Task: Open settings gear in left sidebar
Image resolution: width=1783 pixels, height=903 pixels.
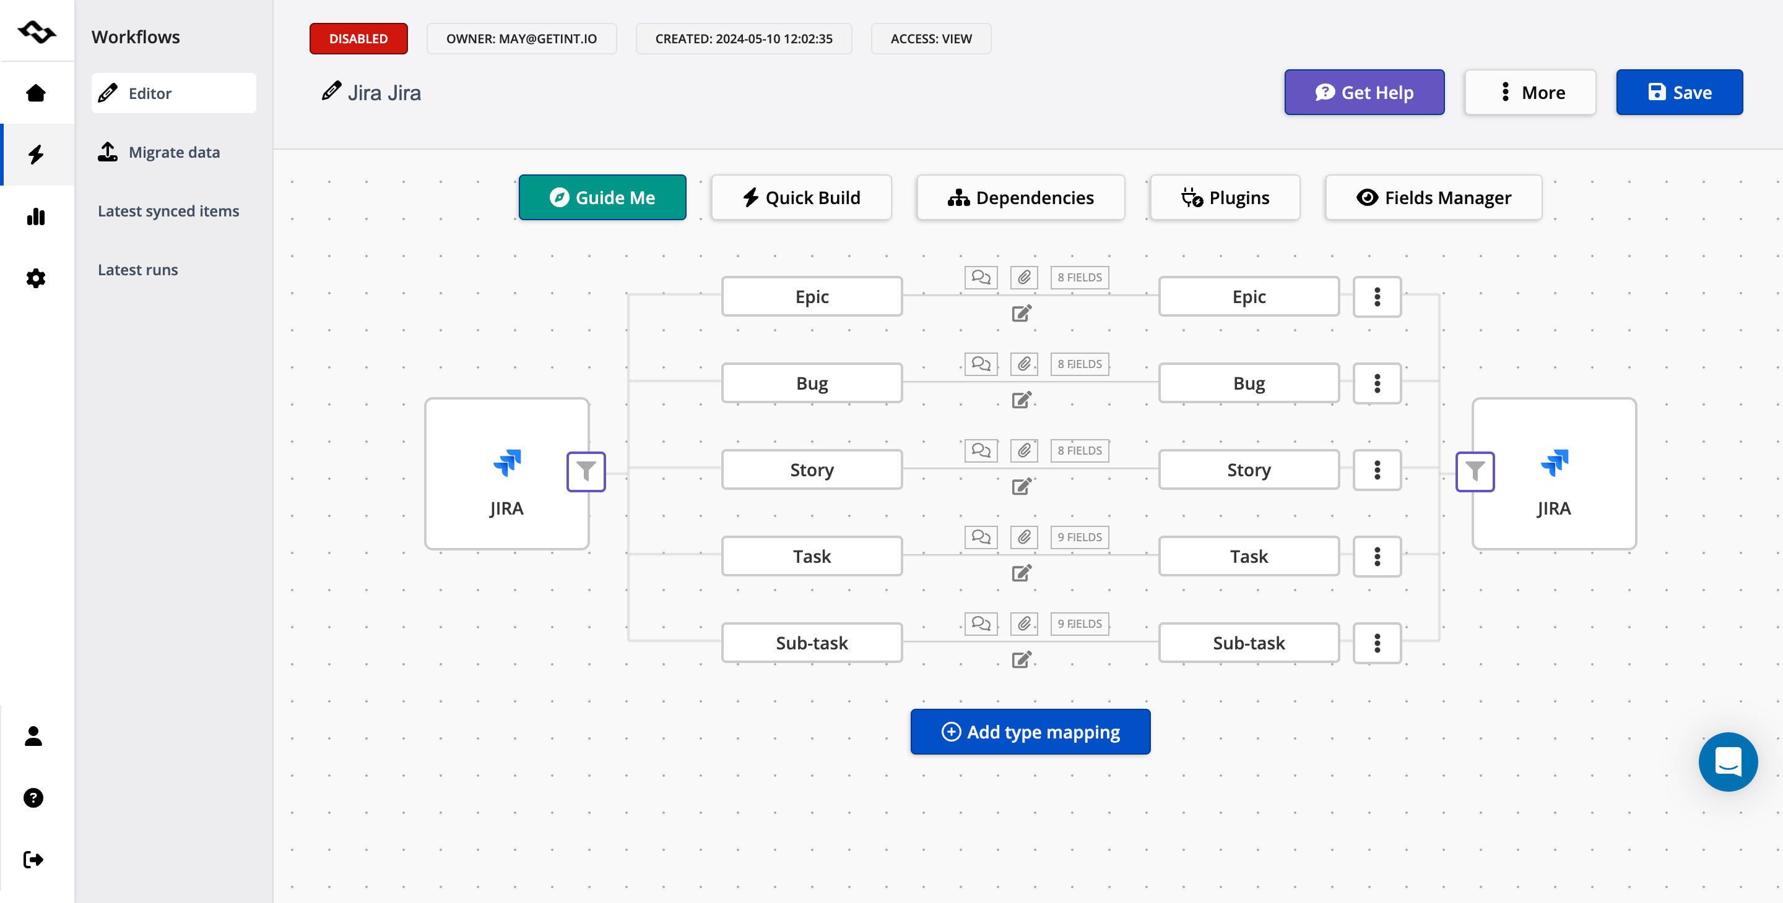Action: click(35, 278)
